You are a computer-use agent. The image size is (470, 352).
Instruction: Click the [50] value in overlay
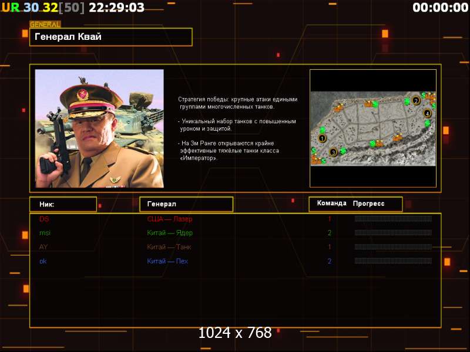(72, 8)
